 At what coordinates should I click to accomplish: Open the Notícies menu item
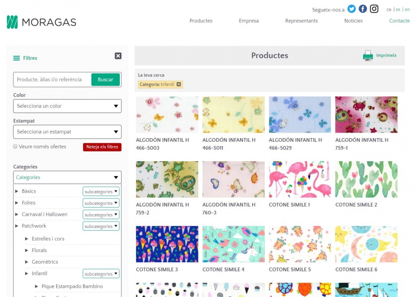coord(353,21)
